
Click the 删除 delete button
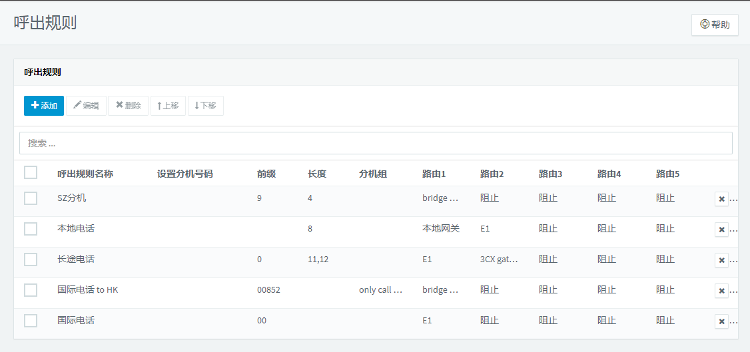click(128, 106)
